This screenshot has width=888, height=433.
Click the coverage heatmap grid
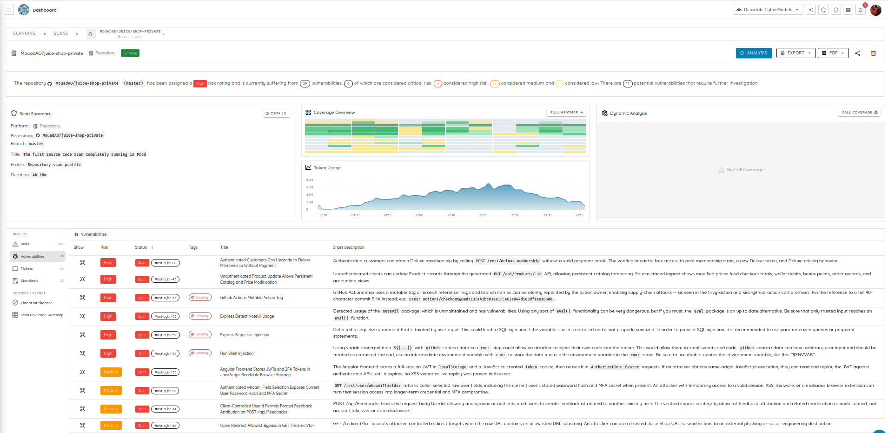click(445, 136)
